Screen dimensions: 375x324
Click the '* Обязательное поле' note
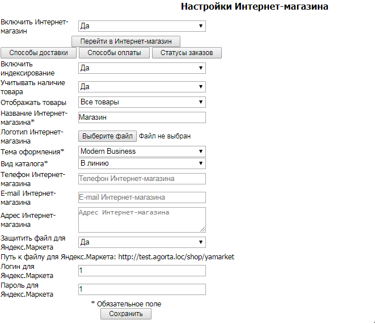point(127,304)
